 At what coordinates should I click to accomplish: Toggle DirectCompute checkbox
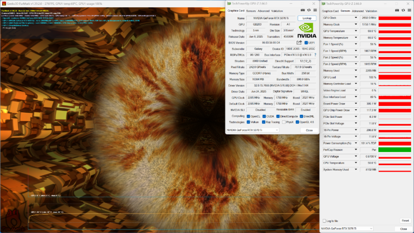pyautogui.click(x=278, y=116)
